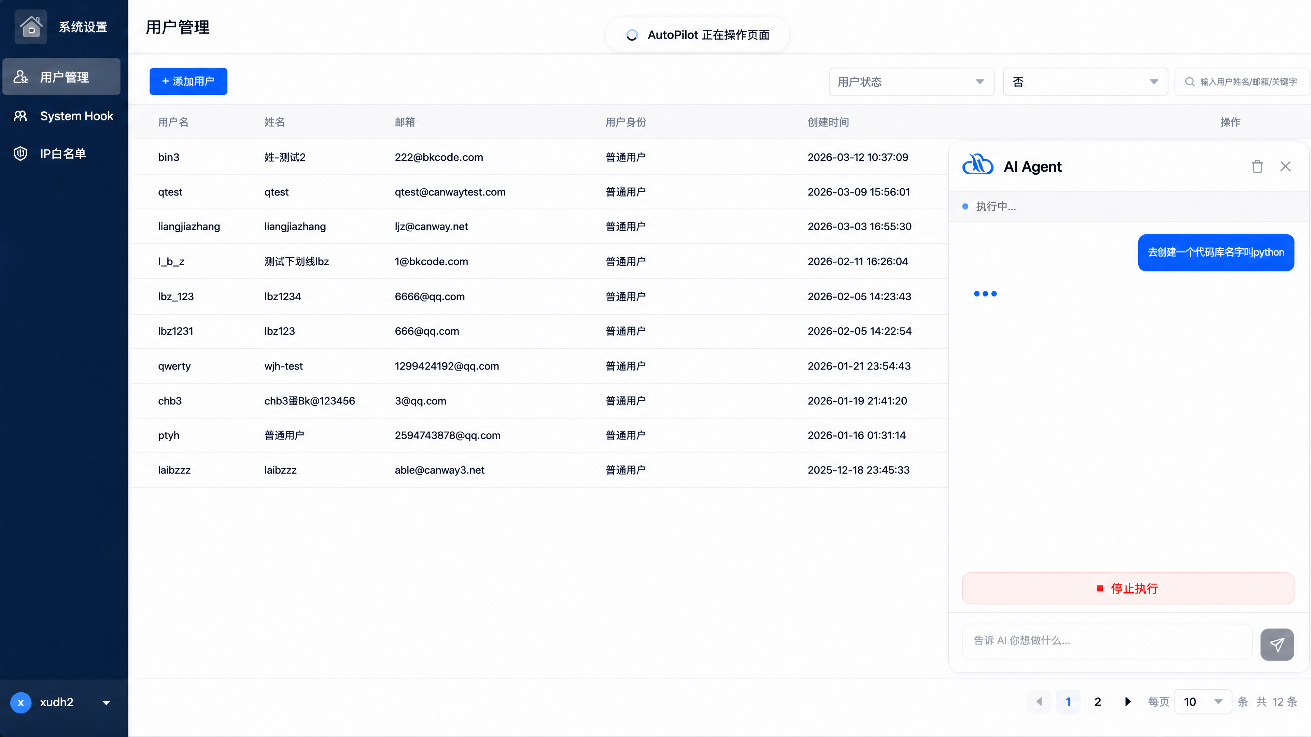Click the AutoPilot loading spinner

point(632,35)
